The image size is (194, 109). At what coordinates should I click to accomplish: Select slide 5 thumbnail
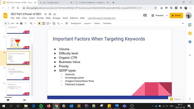click(x=18, y=73)
